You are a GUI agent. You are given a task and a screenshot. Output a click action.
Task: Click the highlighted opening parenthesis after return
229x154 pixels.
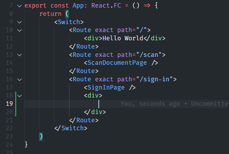(x=67, y=14)
